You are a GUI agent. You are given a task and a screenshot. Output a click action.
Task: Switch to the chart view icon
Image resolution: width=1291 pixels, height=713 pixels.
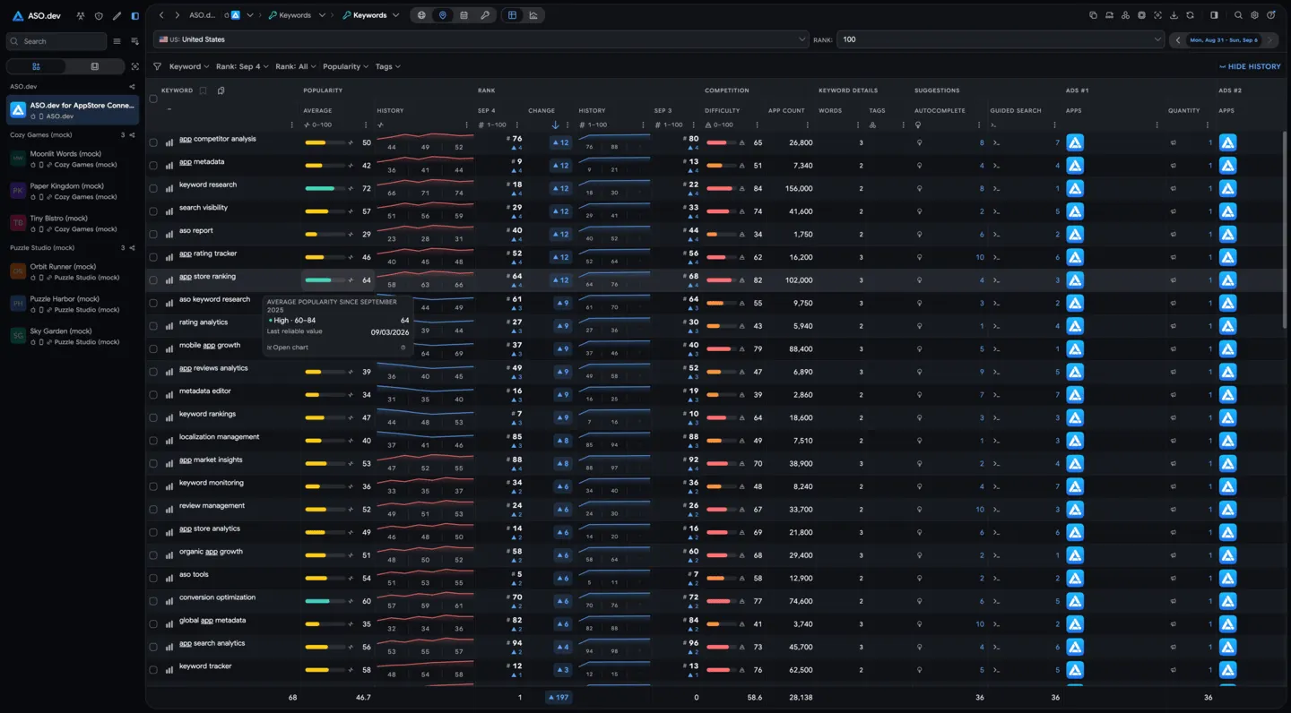click(533, 15)
